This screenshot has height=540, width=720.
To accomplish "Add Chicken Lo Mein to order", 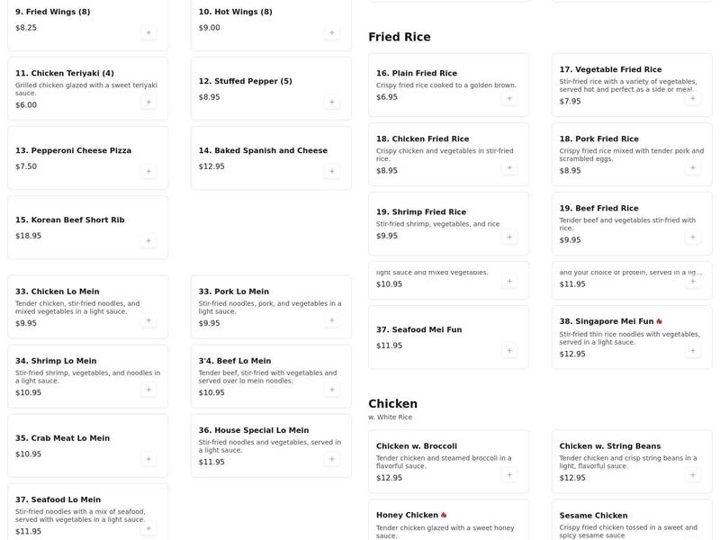I will (x=147, y=318).
